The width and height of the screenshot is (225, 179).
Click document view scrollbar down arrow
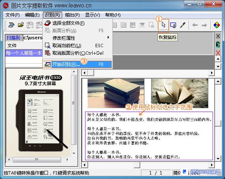point(218,158)
